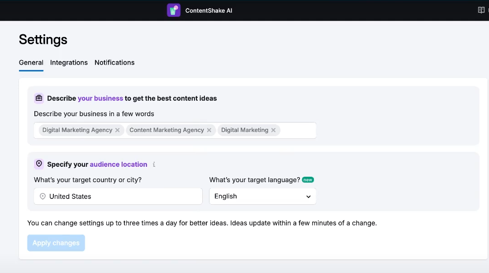Click 'What's your target language?' label
This screenshot has width=489, height=273.
point(255,180)
